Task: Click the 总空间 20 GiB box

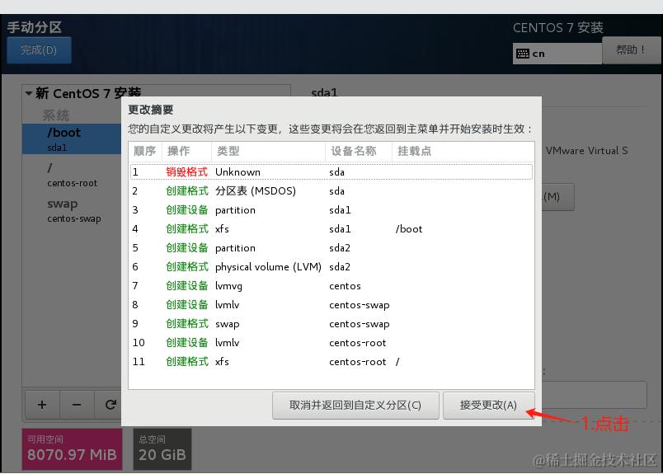Action: click(x=162, y=449)
